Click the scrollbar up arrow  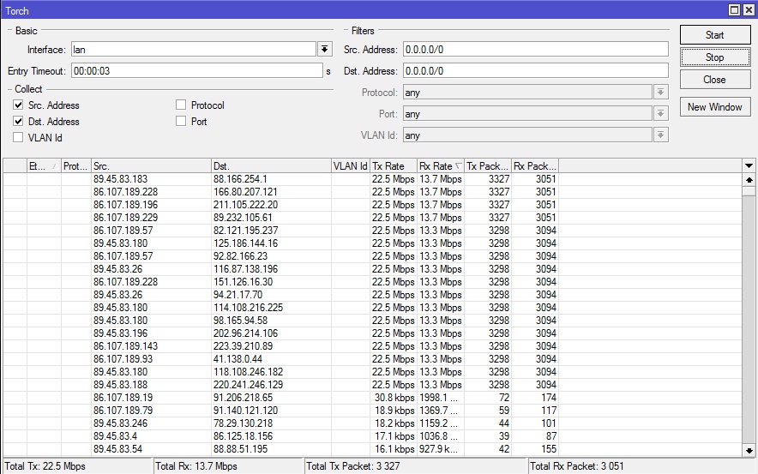coord(749,180)
